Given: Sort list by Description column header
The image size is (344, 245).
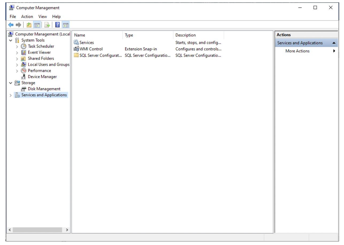Looking at the screenshot, I should coord(198,35).
